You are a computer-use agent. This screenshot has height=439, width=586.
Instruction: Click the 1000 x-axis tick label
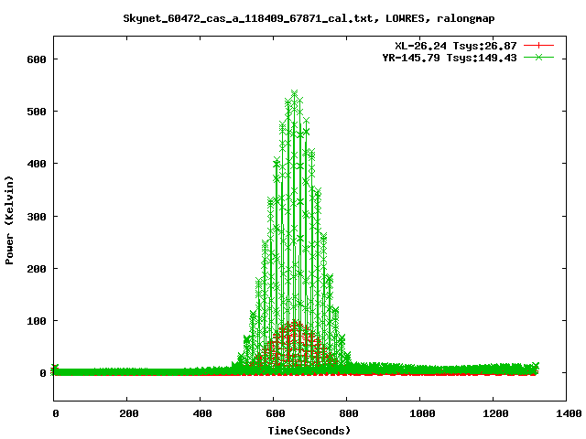pos(421,413)
